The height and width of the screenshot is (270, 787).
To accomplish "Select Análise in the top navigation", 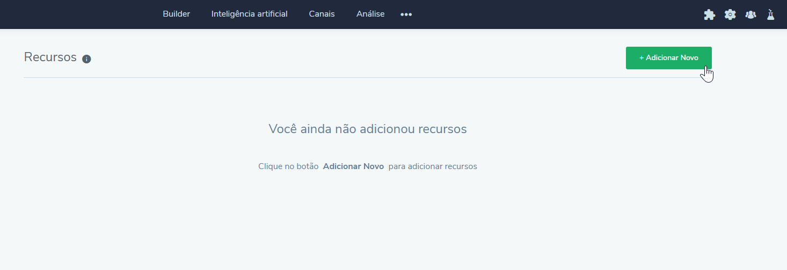I will point(370,14).
